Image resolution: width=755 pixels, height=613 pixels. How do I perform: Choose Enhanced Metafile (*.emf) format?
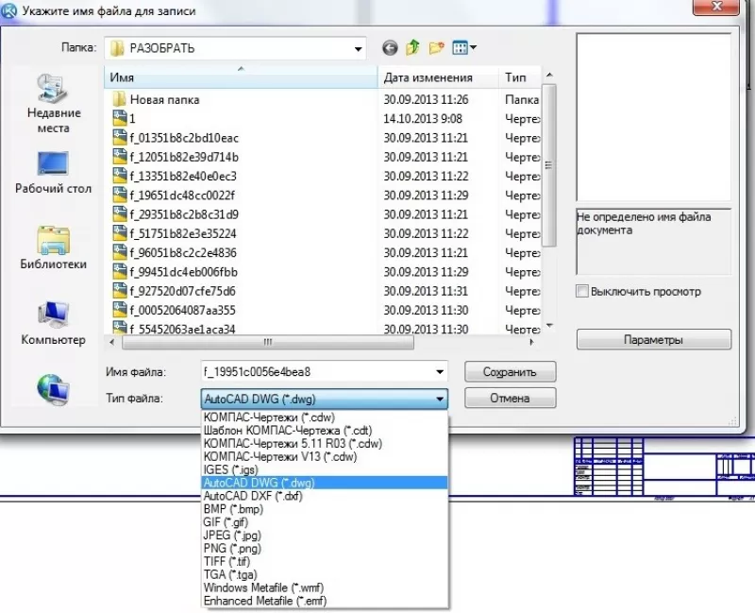point(325,601)
